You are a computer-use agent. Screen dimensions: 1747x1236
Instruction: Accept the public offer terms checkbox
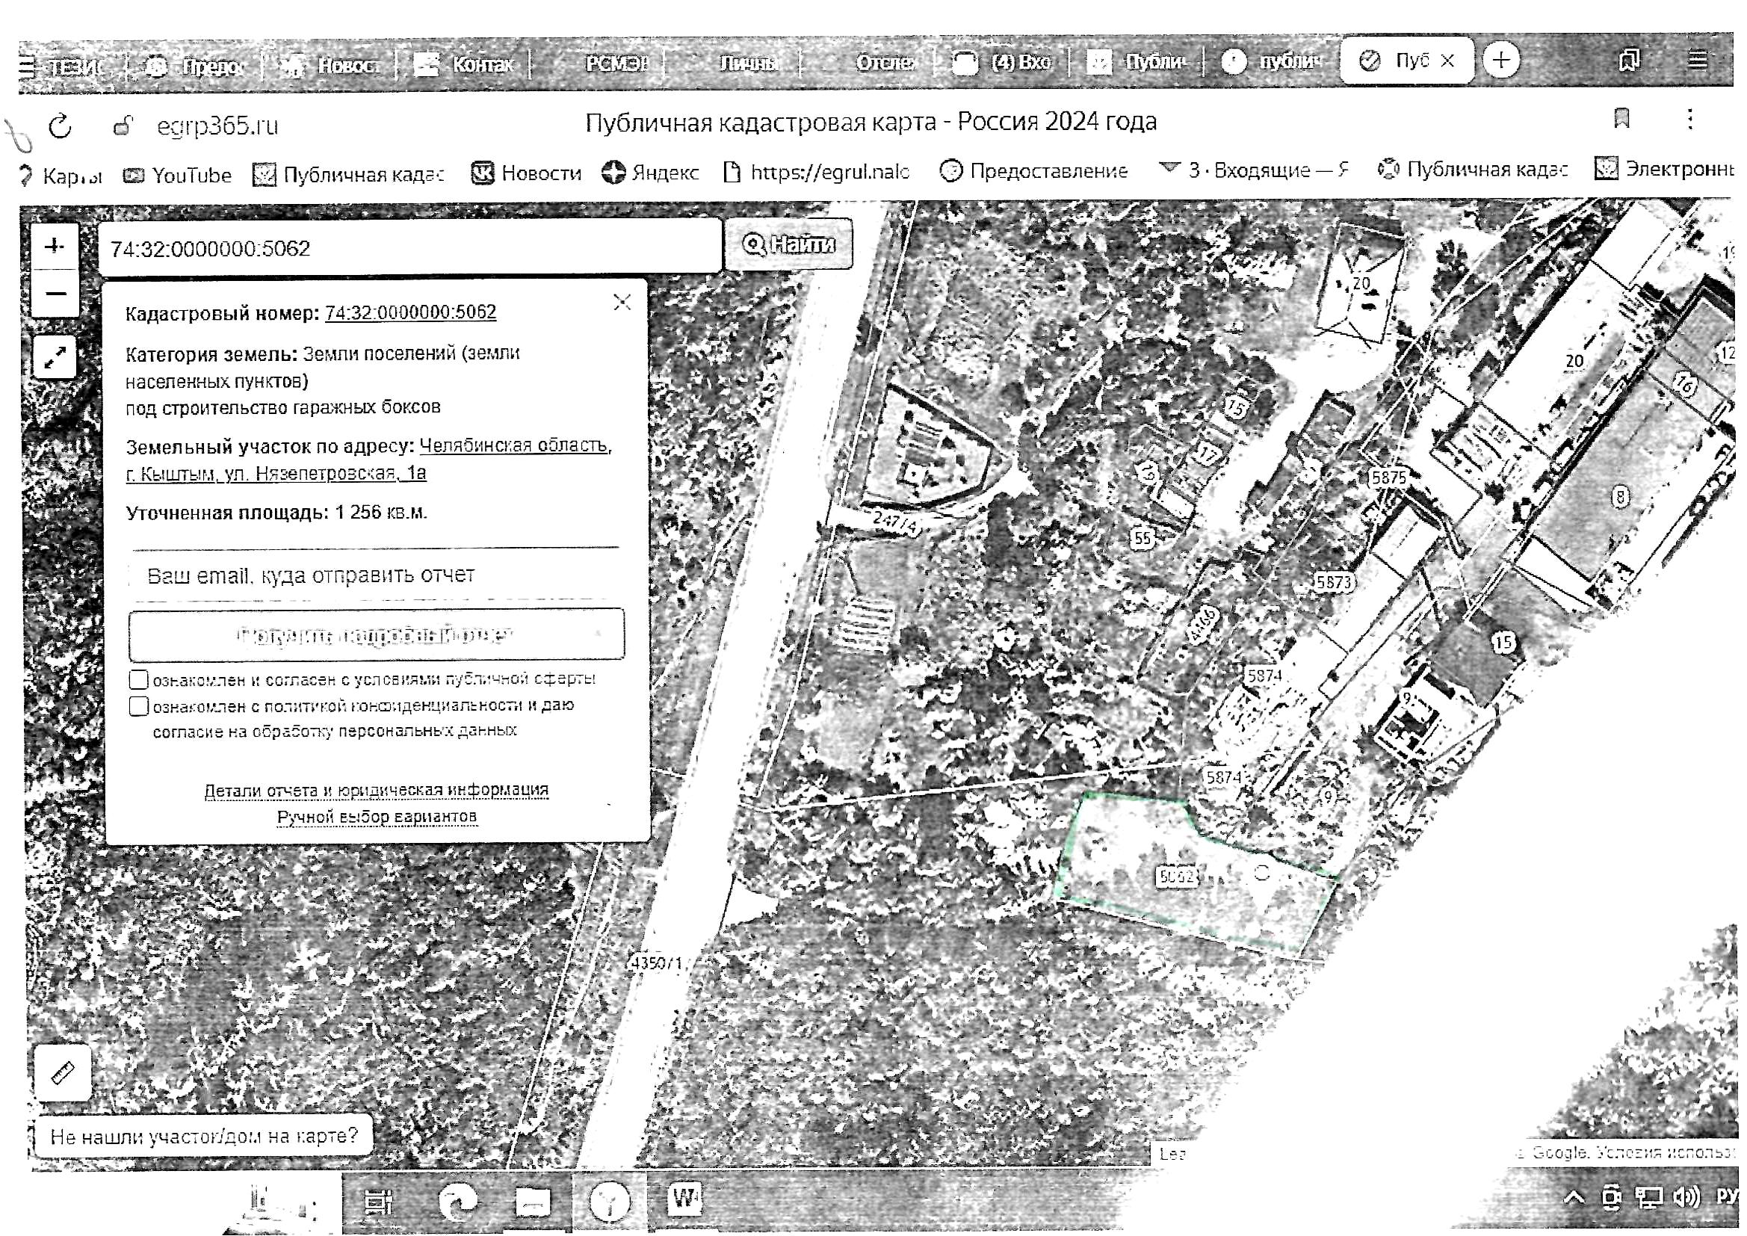(138, 679)
